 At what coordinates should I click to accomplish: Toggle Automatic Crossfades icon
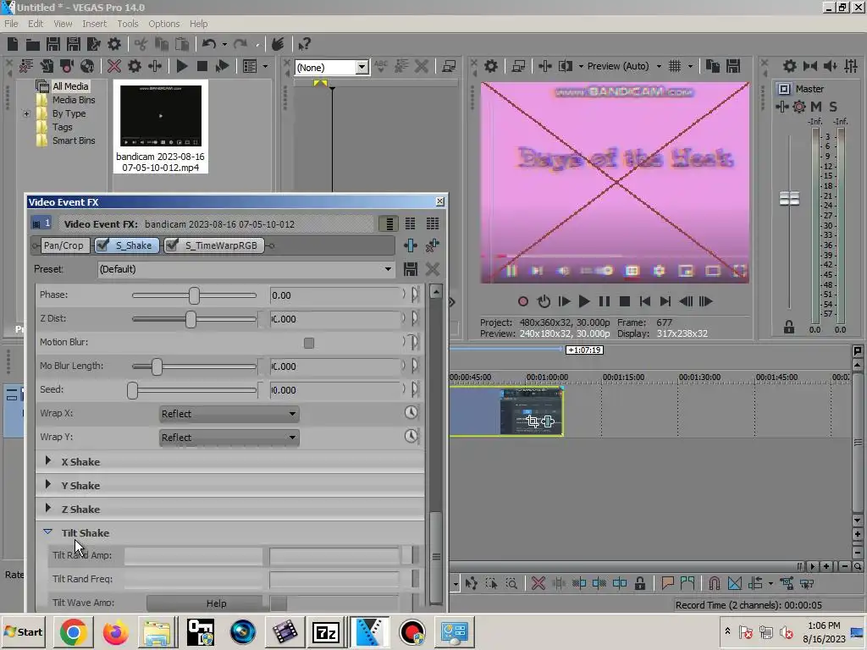(x=734, y=583)
